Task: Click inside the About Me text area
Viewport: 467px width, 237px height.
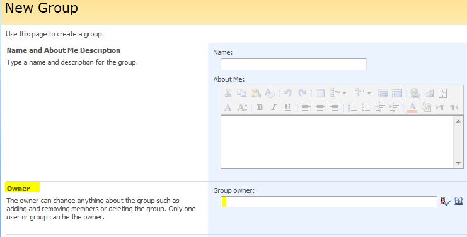Action: [337, 142]
